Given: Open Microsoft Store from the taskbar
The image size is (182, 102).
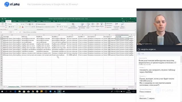Looking at the screenshot, I should pos(24,92).
